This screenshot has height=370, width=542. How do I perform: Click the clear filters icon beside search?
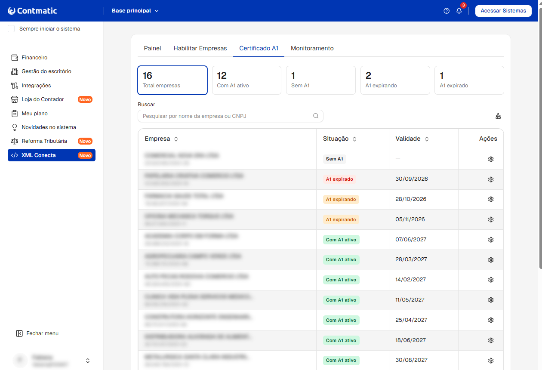click(498, 116)
